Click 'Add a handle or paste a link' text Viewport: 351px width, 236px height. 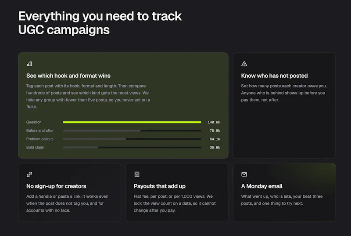click(67, 203)
